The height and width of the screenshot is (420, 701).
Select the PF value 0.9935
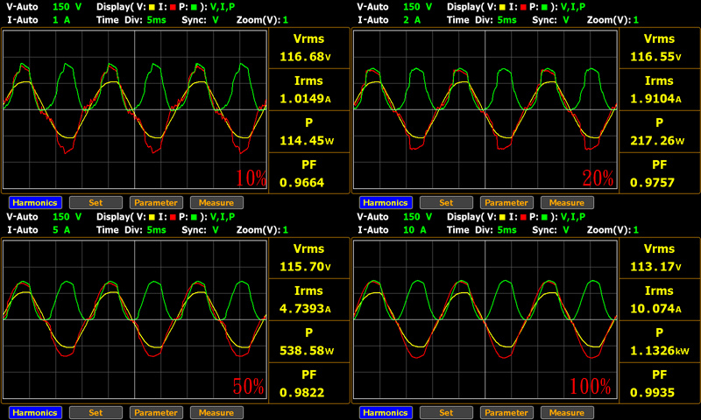652,392
